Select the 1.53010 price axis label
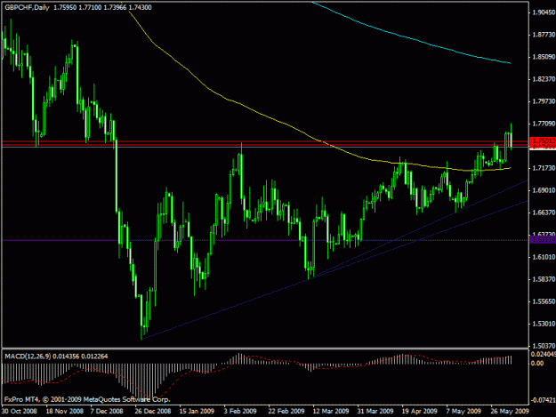Viewport: 556px width, 417px height. click(544, 324)
